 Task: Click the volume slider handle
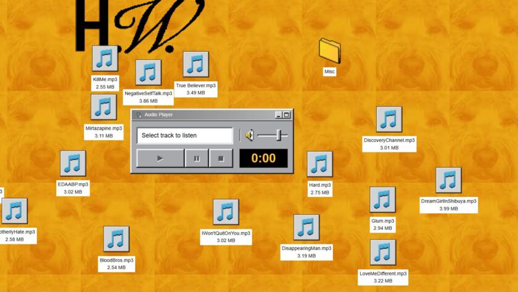(280, 135)
